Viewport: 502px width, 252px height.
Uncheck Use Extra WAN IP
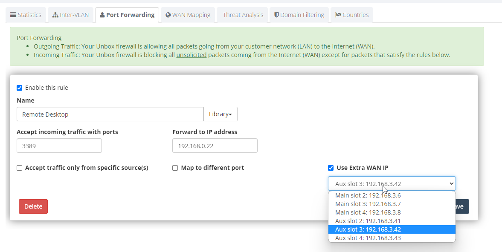pos(331,168)
